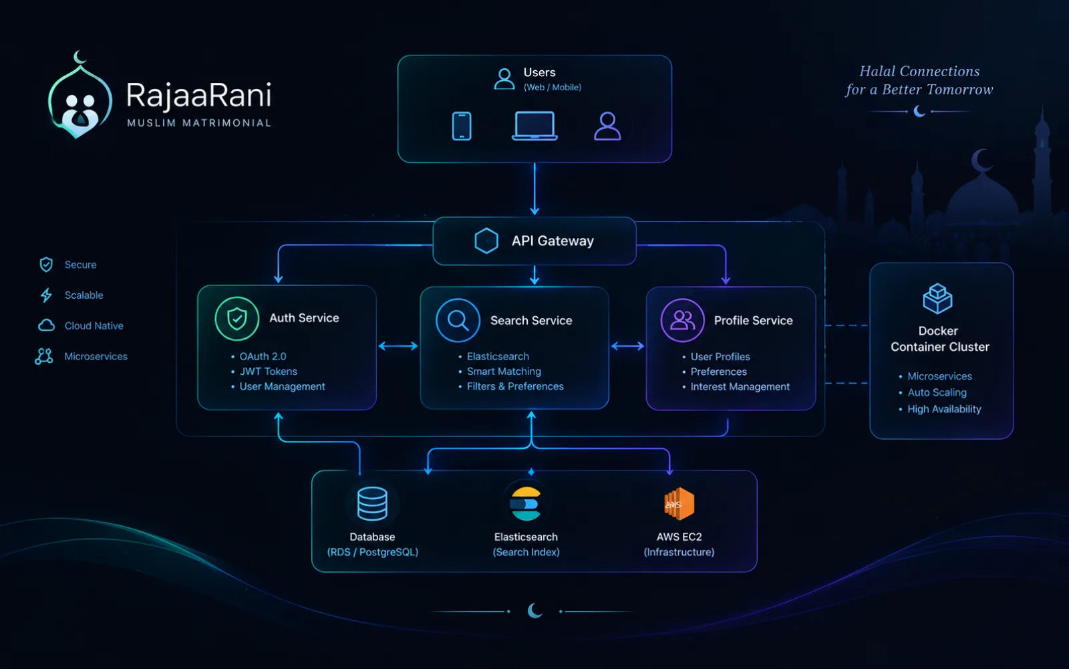1069x669 pixels.
Task: Click the '(Web / Mobile)' label
Action: (553, 88)
